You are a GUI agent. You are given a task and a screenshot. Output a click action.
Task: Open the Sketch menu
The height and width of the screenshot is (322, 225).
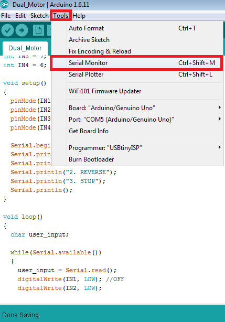coord(39,16)
